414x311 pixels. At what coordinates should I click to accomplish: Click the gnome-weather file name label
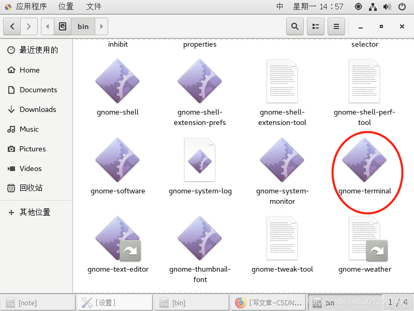point(365,269)
